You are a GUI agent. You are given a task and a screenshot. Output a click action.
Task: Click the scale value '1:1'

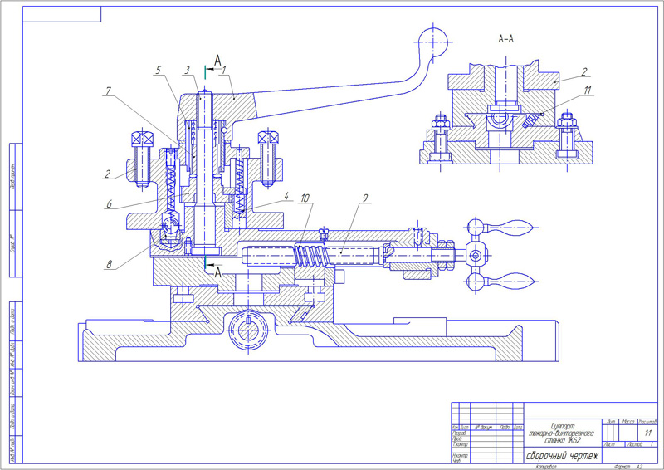click(x=648, y=433)
